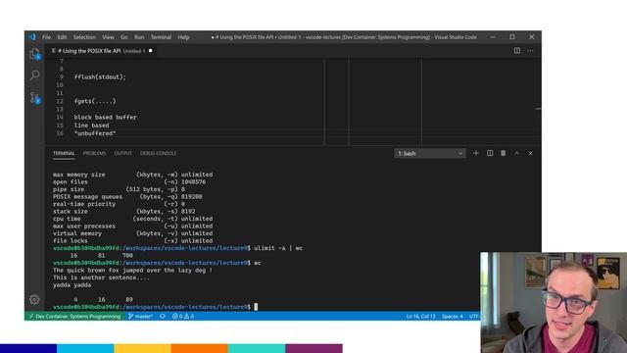The height and width of the screenshot is (353, 627).
Task: Open the File menu
Action: [x=46, y=37]
